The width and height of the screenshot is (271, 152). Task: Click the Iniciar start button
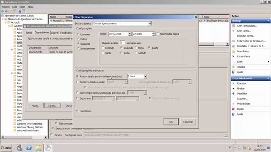(x=6, y=148)
